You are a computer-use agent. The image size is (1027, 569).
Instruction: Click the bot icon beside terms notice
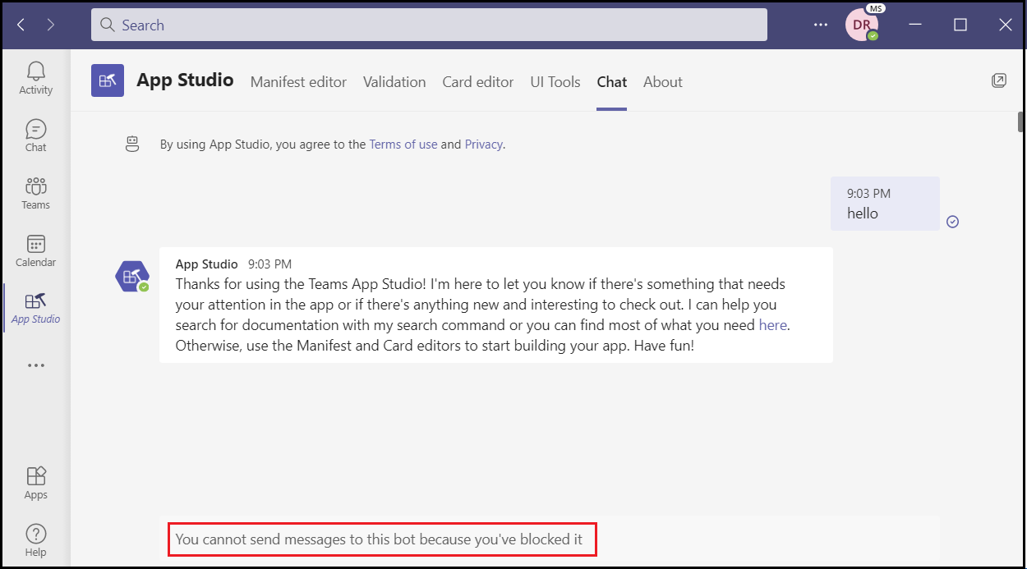(x=132, y=144)
